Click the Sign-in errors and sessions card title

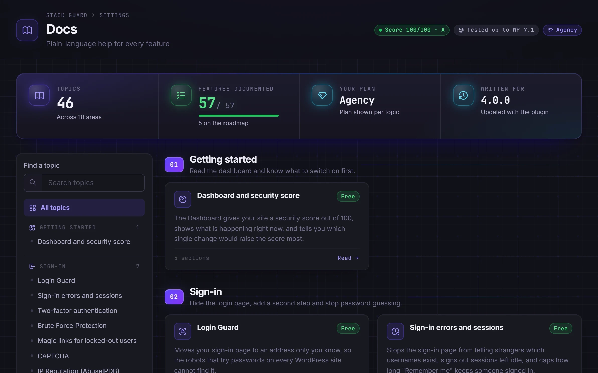(457, 327)
